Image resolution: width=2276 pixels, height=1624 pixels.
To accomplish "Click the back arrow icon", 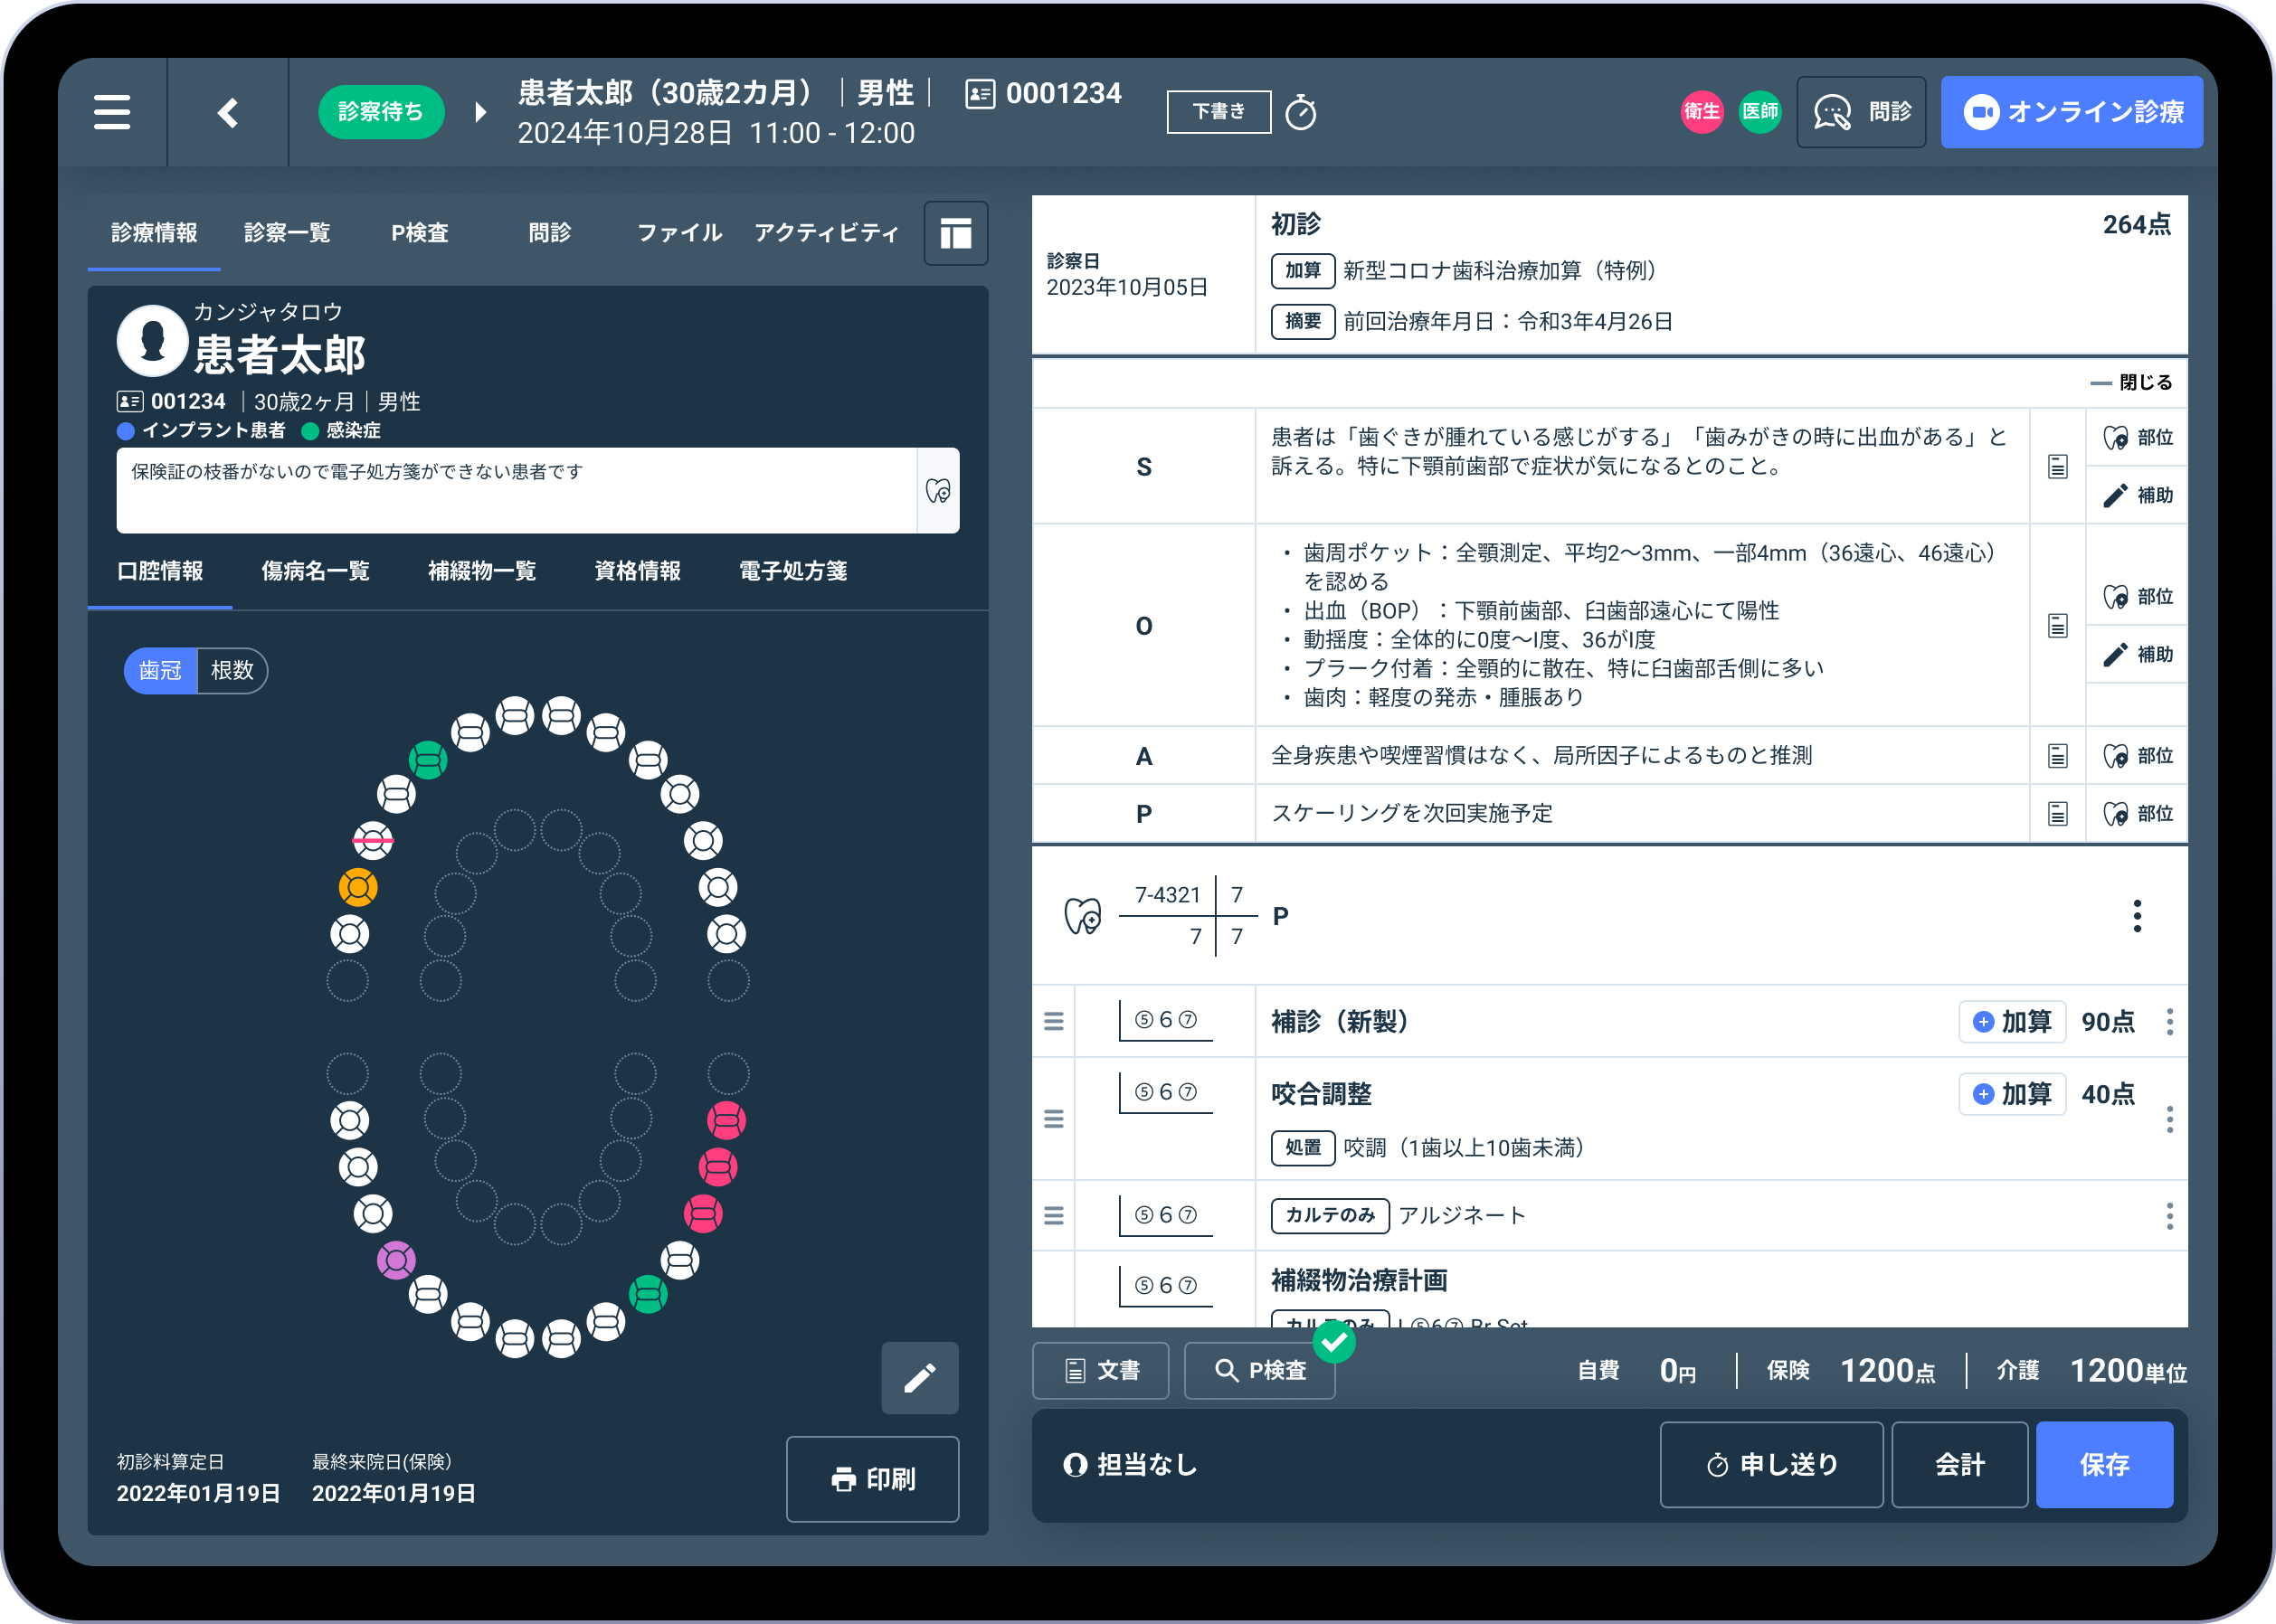I will click(228, 112).
